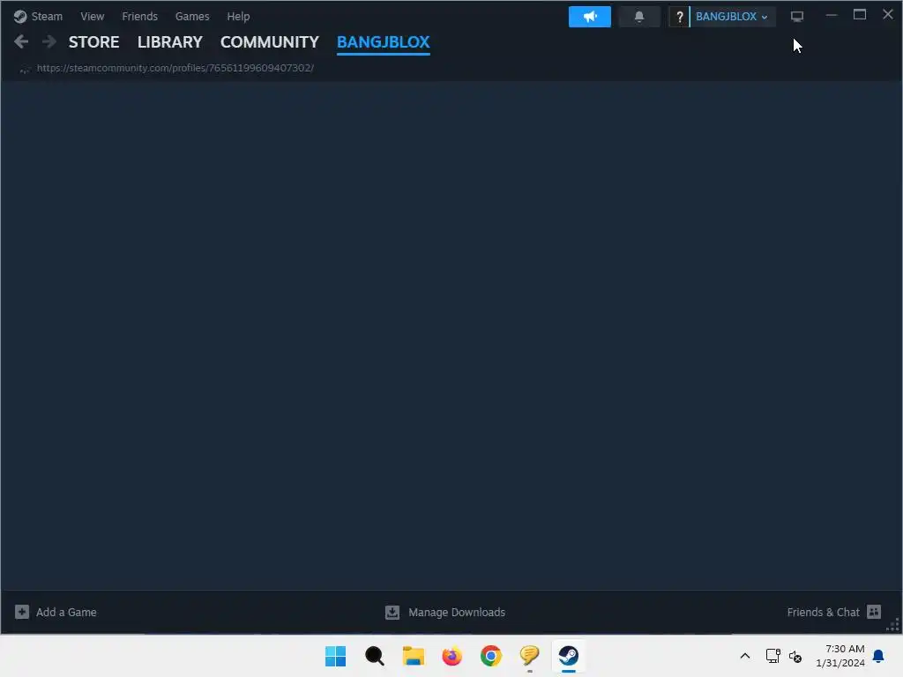Open Windows Search from the taskbar
Viewport: 903px width, 677px height.
[x=374, y=656]
